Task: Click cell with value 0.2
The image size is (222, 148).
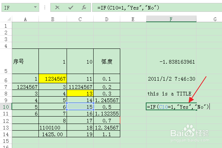Action: (107, 87)
